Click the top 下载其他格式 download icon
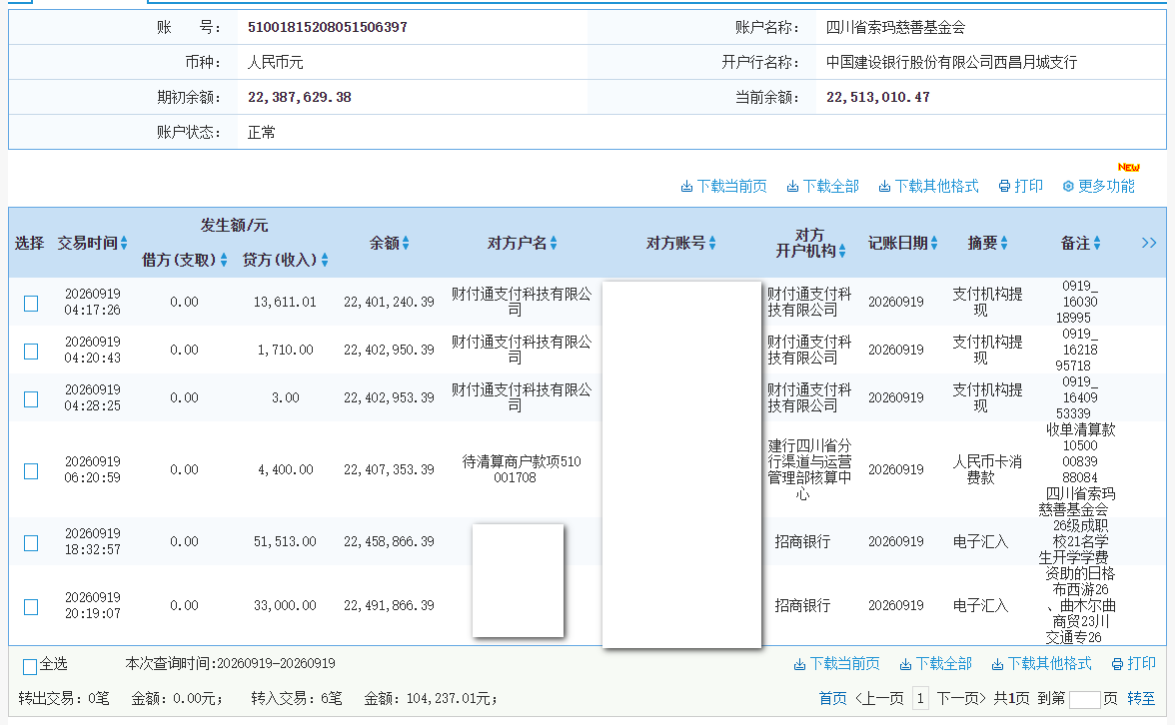The height and width of the screenshot is (725, 1175). point(884,187)
